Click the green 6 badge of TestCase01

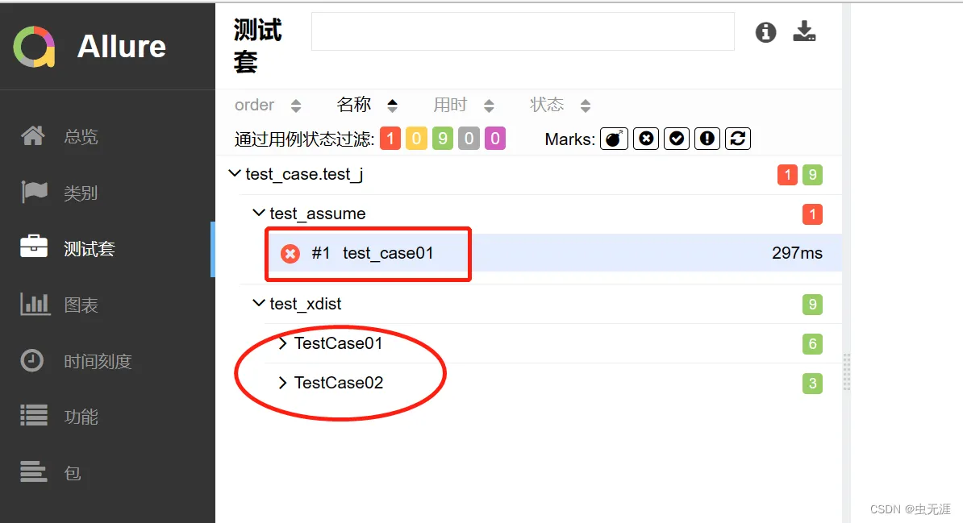click(812, 344)
